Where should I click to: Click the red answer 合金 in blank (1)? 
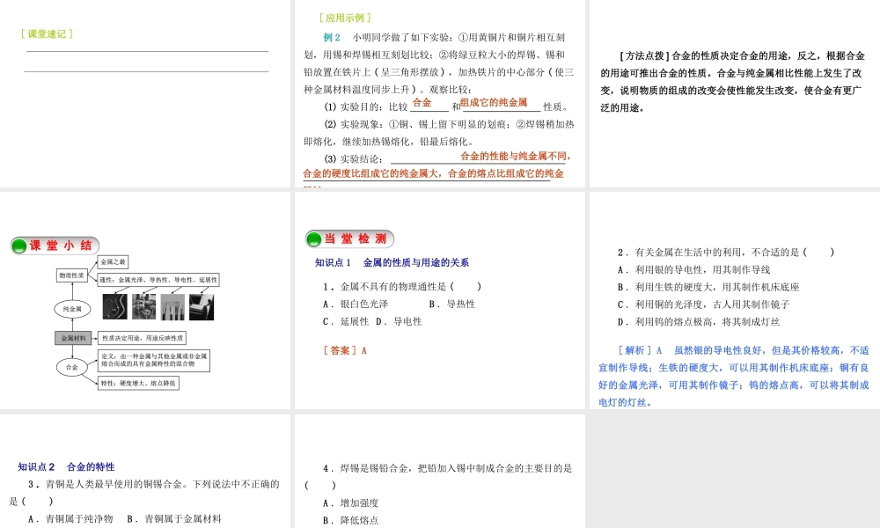click(422, 102)
